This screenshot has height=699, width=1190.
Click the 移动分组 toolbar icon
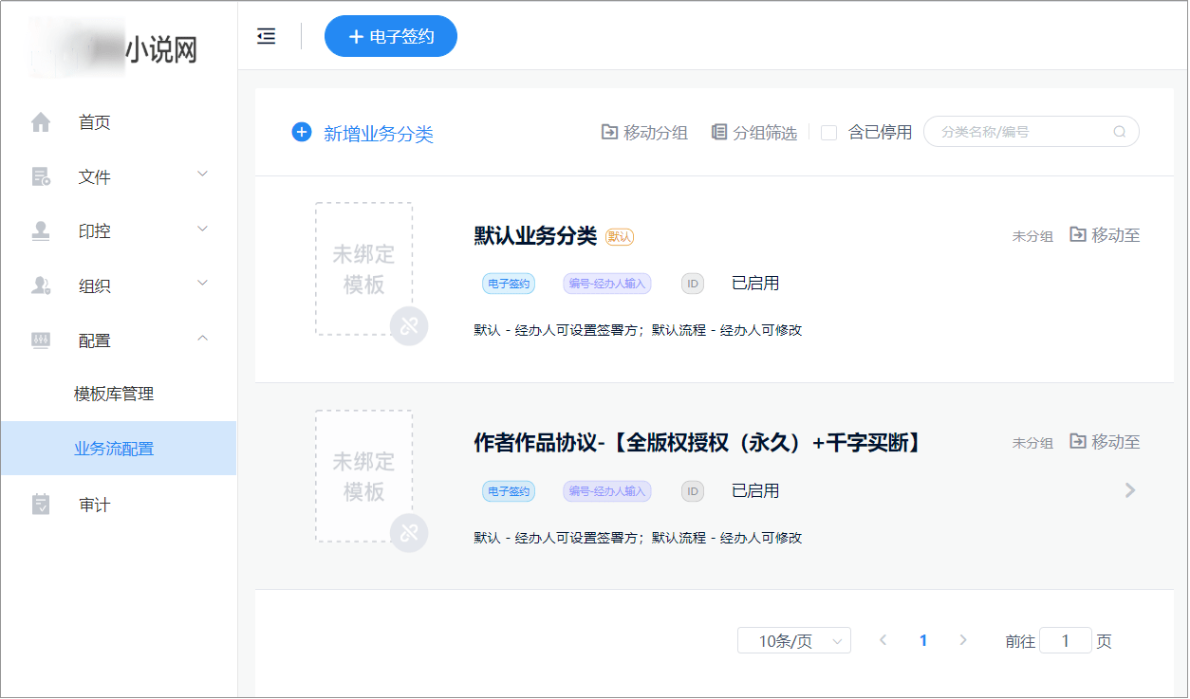(x=609, y=132)
